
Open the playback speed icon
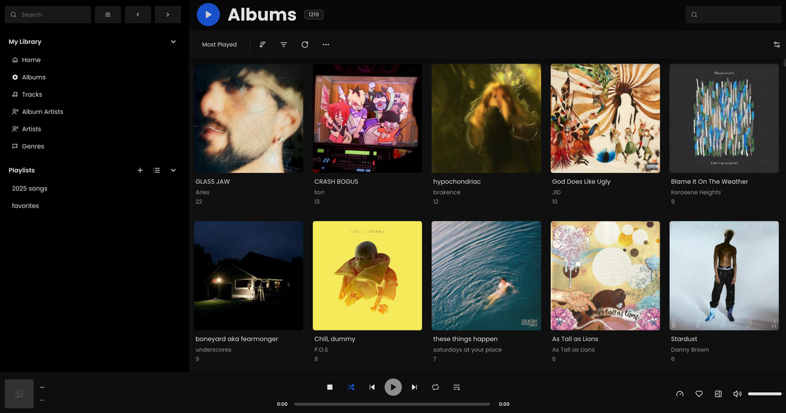pos(679,393)
